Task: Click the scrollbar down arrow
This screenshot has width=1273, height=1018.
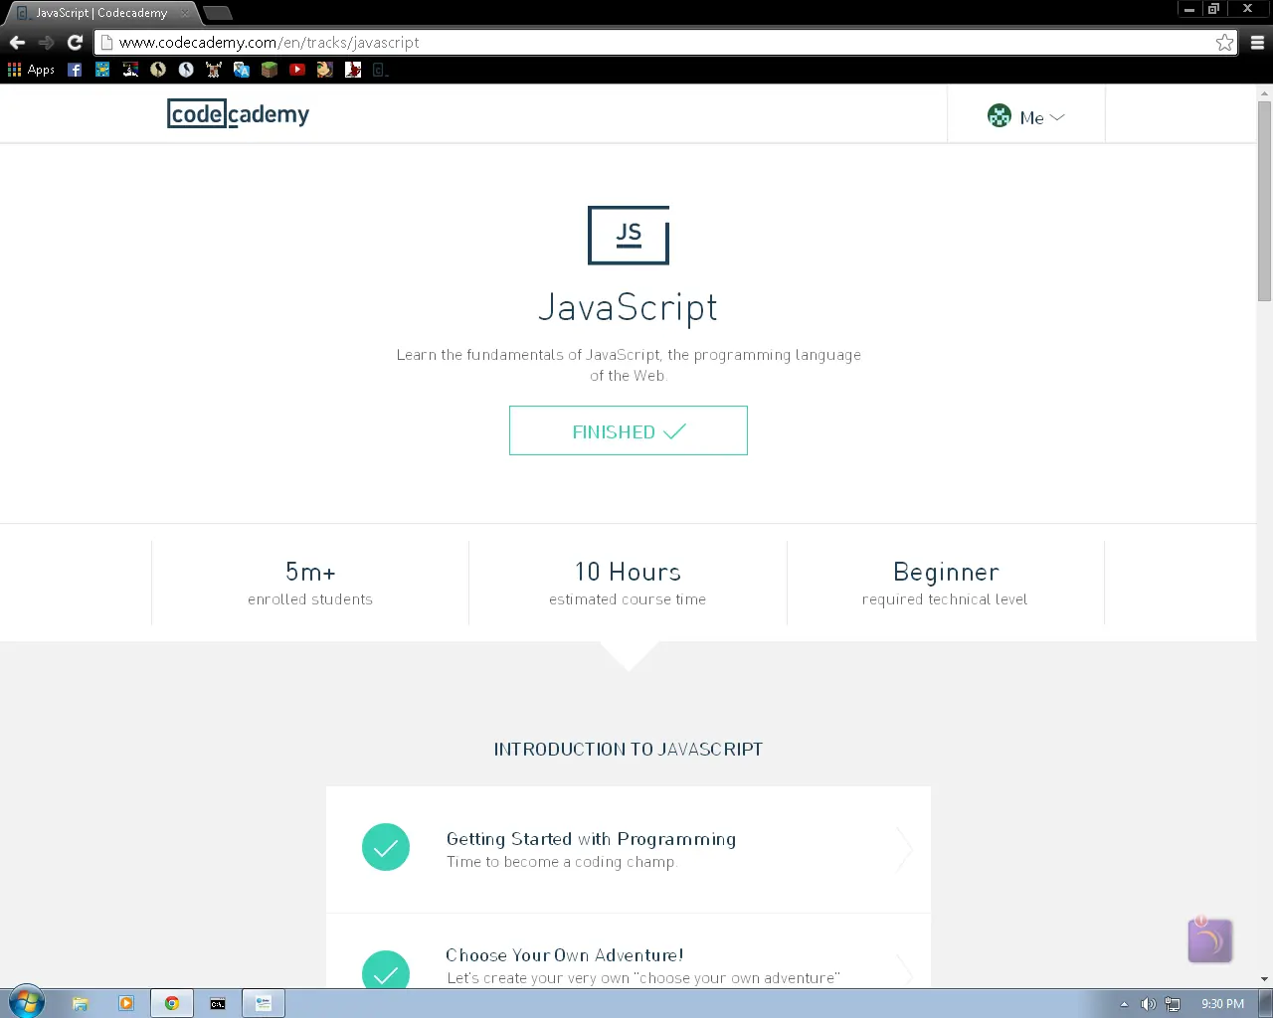Action: tap(1264, 980)
